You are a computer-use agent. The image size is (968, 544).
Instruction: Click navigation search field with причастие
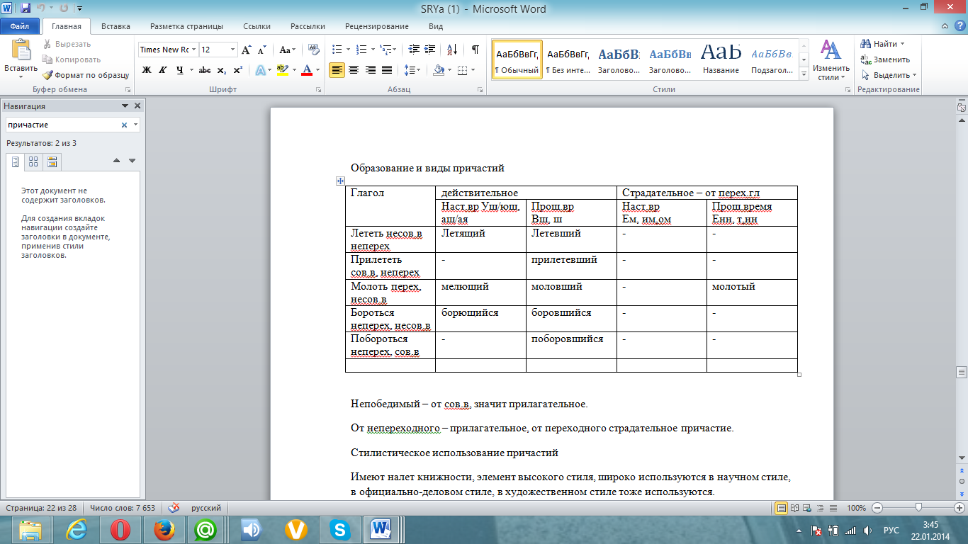(x=62, y=125)
